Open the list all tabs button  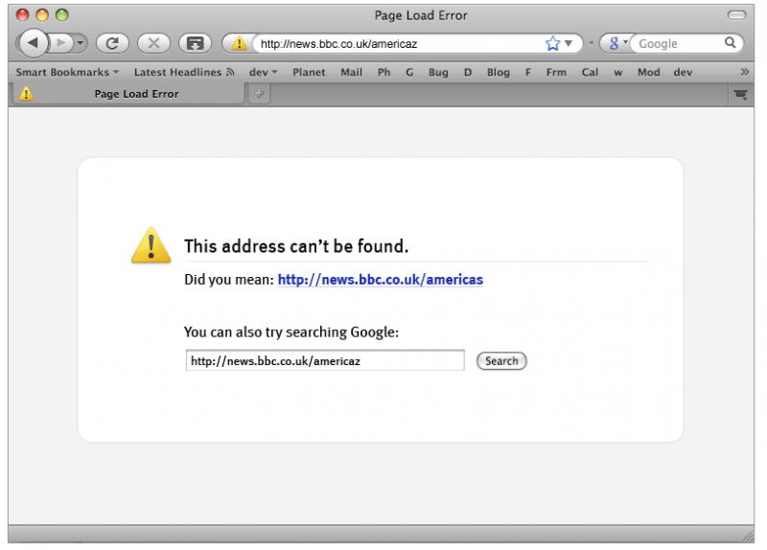coord(741,94)
